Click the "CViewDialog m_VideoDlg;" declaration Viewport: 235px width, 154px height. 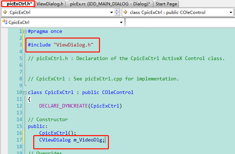point(72,140)
